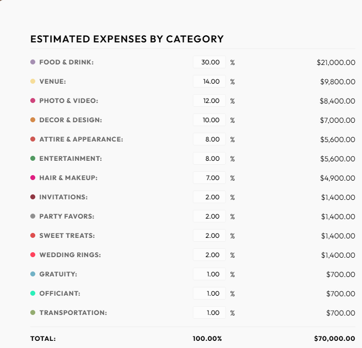Select the Wedding Rings percentage field
The width and height of the screenshot is (362, 348).
coord(209,255)
